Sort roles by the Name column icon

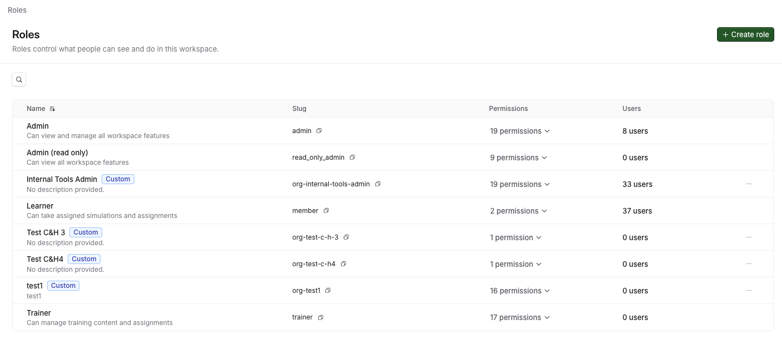tap(52, 109)
